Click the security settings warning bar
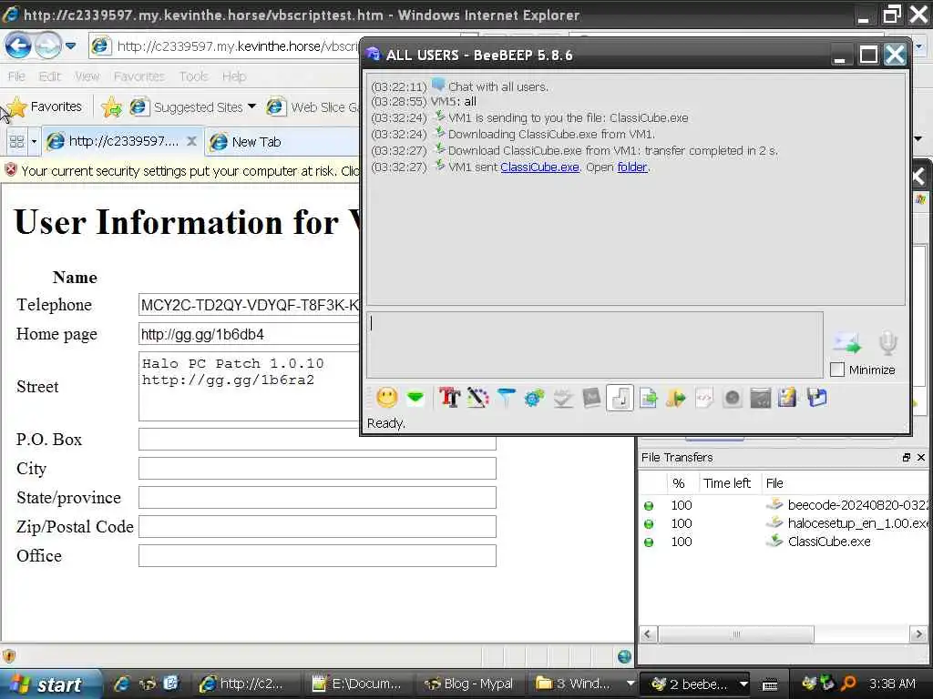This screenshot has height=699, width=933. pos(181,171)
